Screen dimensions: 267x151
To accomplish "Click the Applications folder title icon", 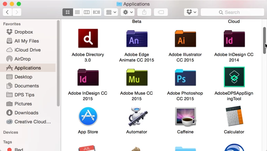I will click(x=119, y=4).
